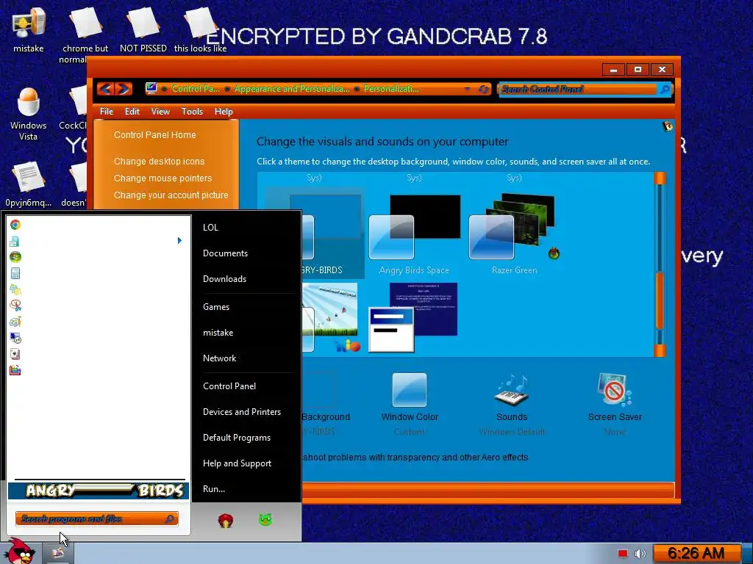Launch Solitaire from Start menu list
The height and width of the screenshot is (564, 753).
(x=15, y=355)
